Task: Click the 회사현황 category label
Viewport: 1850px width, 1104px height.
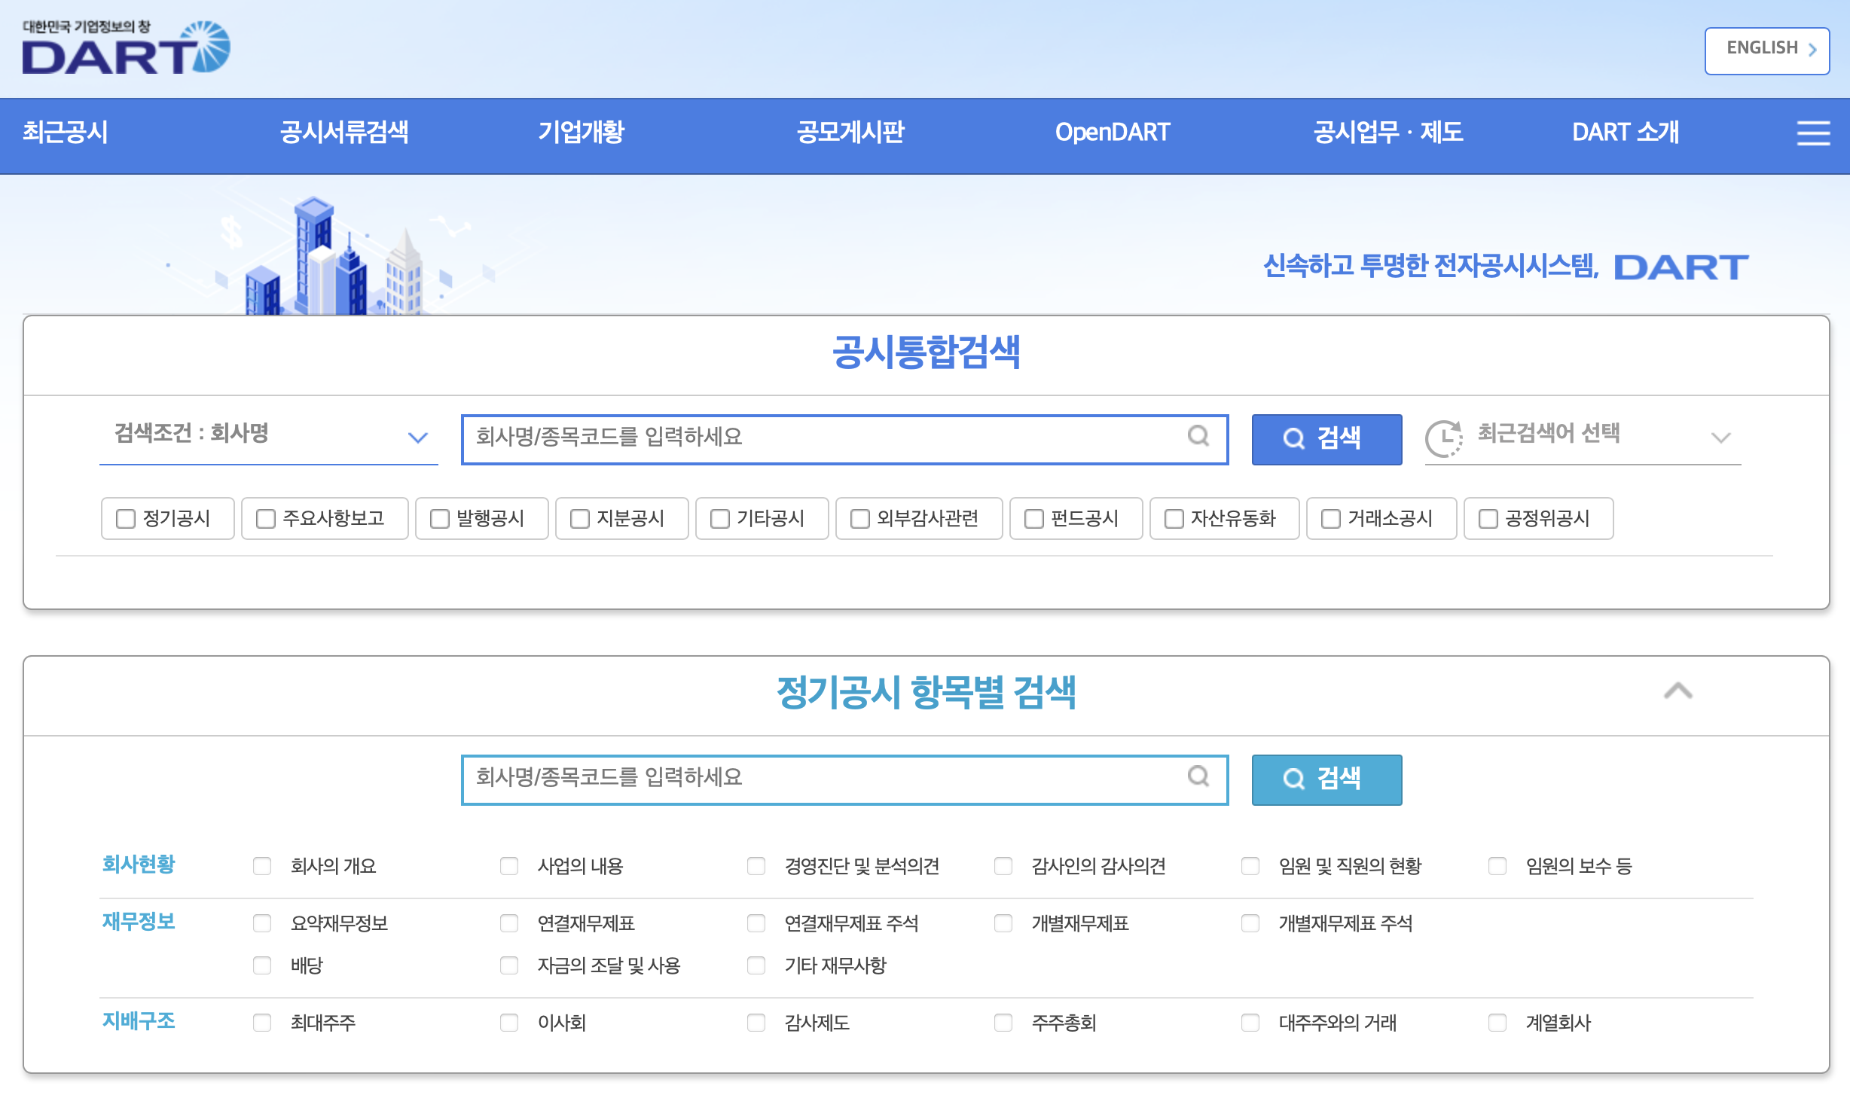Action: click(139, 865)
